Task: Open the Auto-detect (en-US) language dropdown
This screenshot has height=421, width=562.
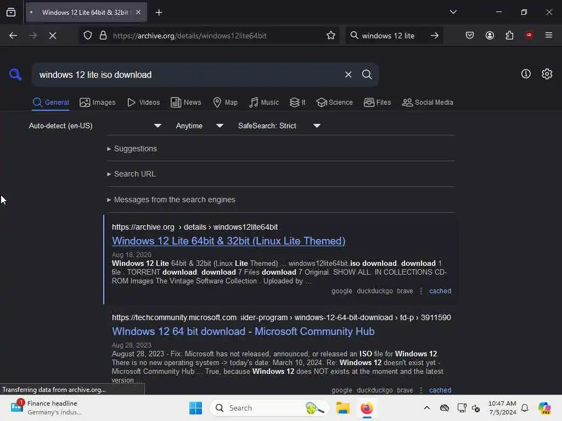Action: pyautogui.click(x=95, y=126)
